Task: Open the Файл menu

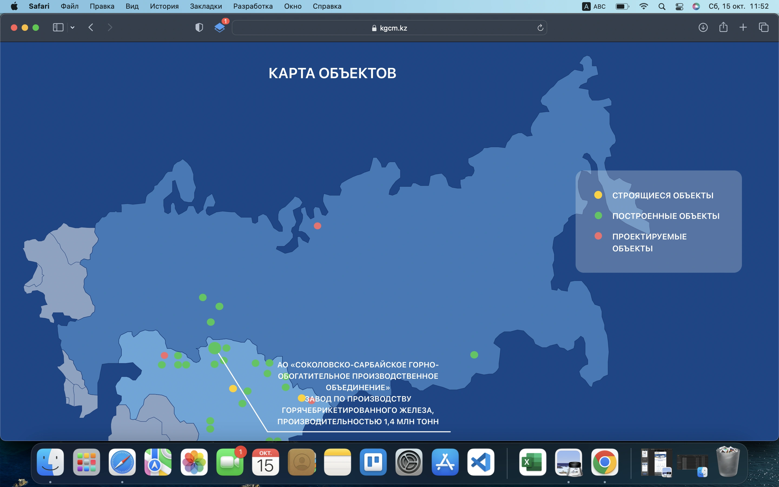Action: pos(70,6)
